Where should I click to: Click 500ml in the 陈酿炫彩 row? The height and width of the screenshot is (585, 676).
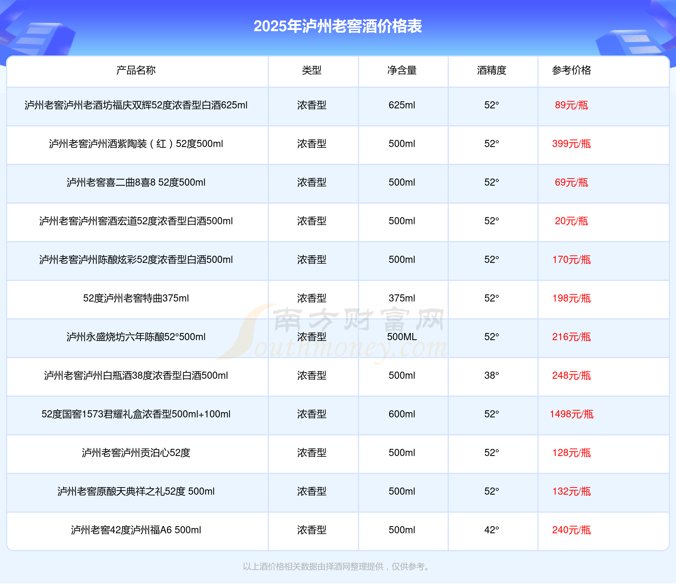402,259
